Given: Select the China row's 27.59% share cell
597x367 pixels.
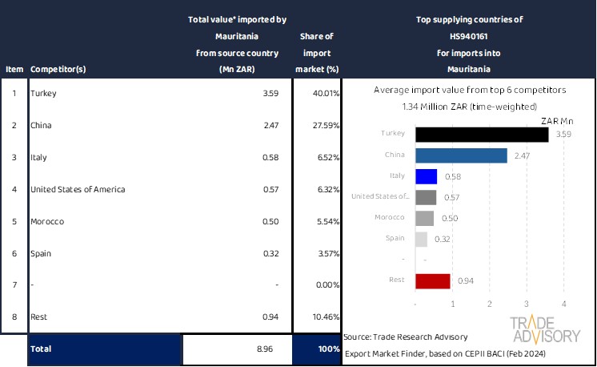Looking at the screenshot, I should pyautogui.click(x=317, y=126).
